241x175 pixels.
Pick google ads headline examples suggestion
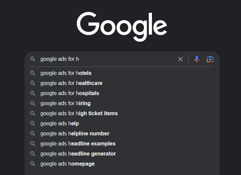122,144
